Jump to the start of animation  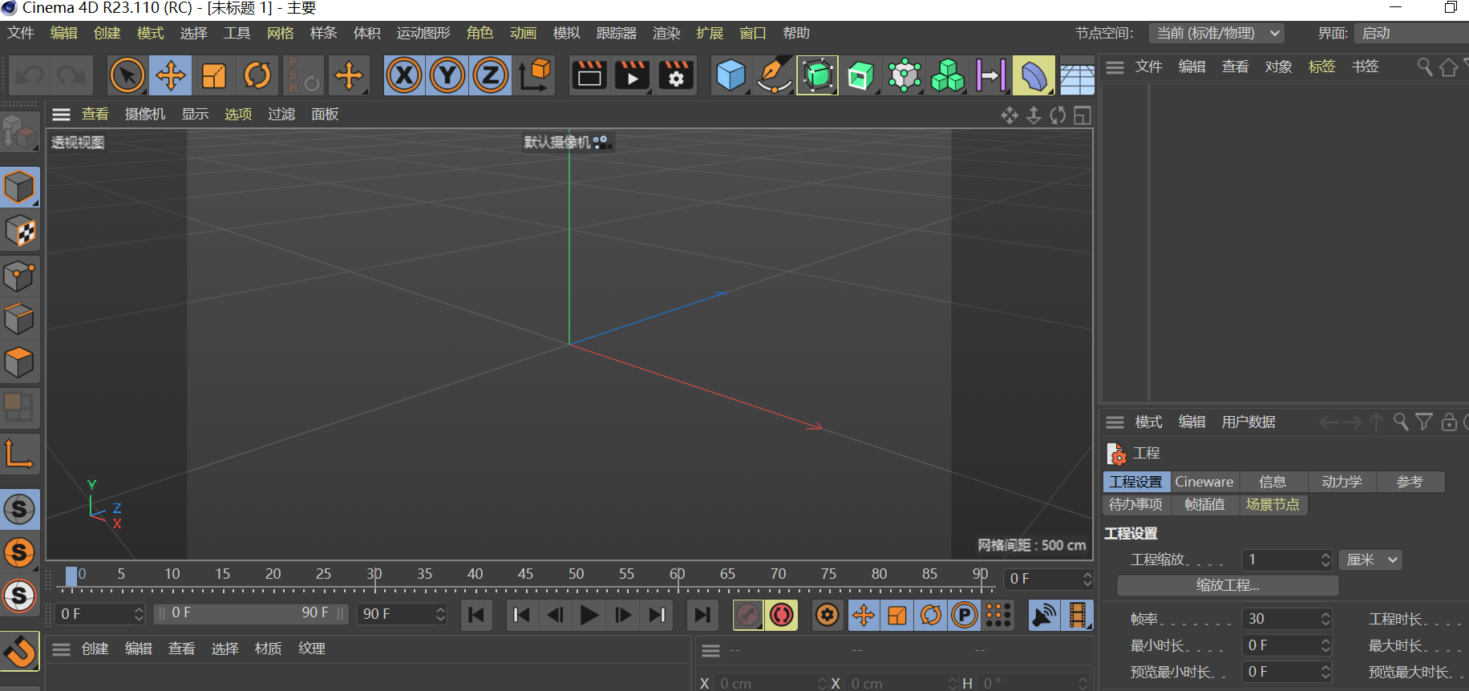pyautogui.click(x=476, y=615)
